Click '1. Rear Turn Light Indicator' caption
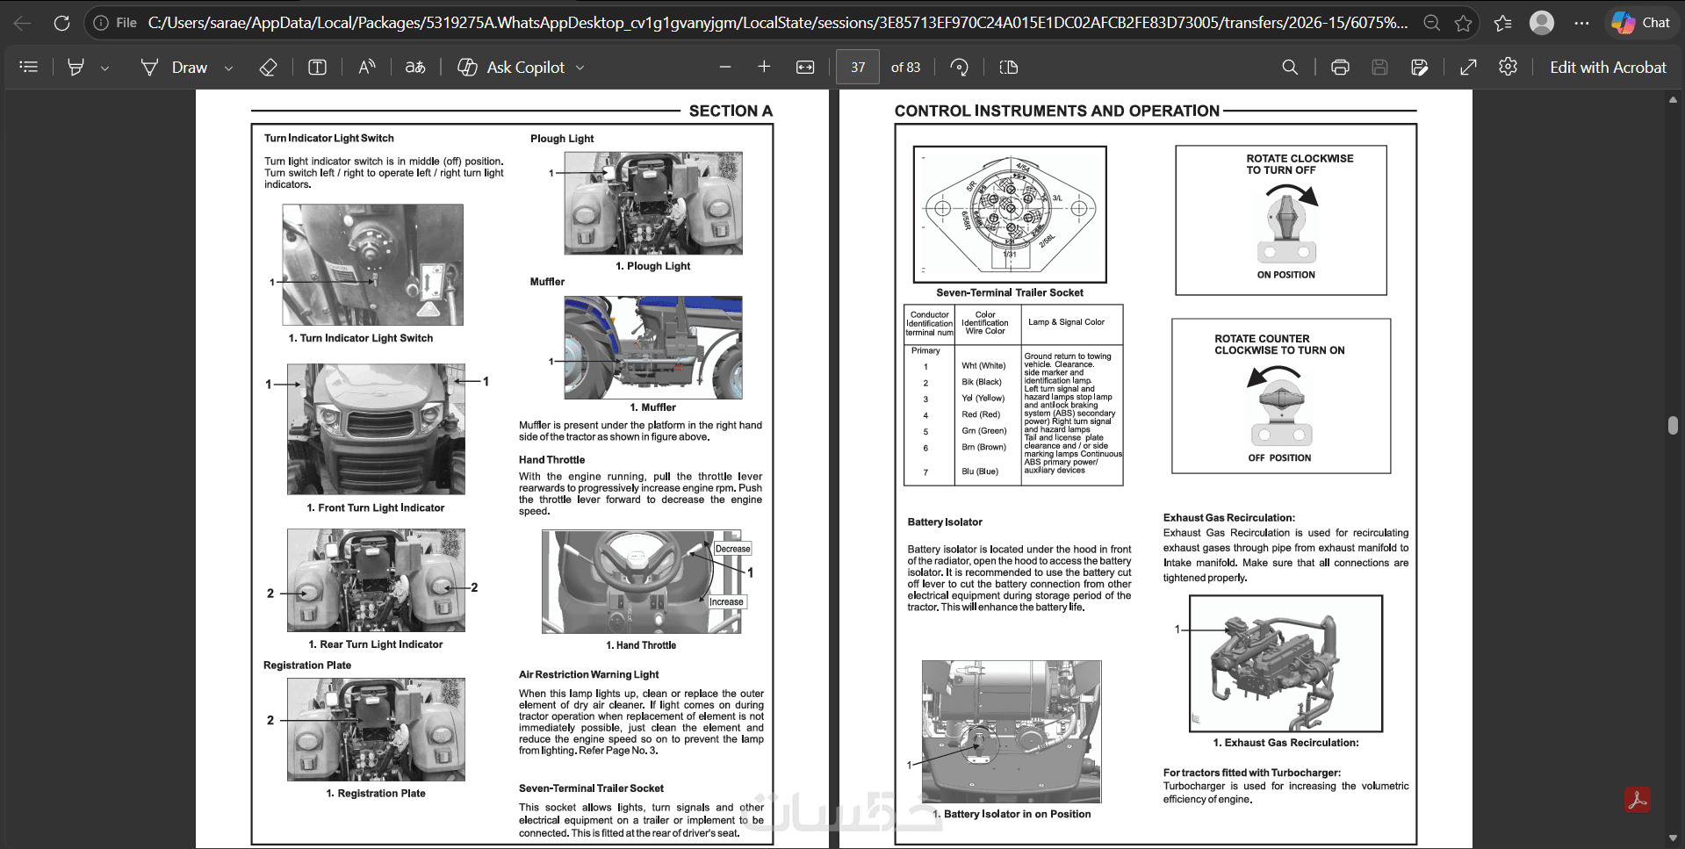 [x=376, y=644]
